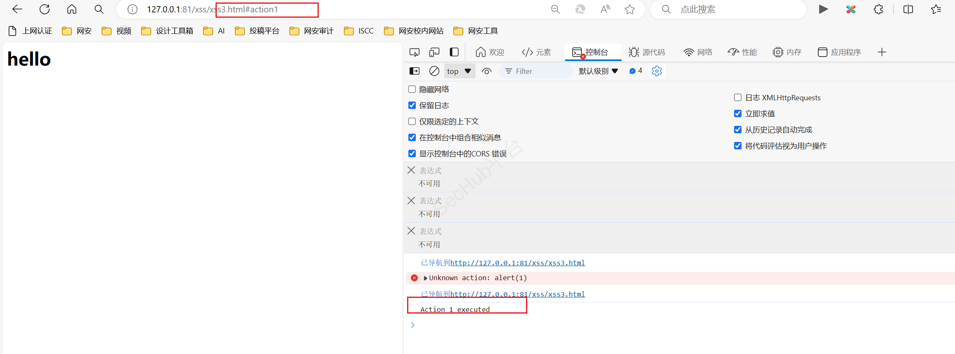
Task: Uncheck the 保留日志 checkbox
Action: [412, 105]
